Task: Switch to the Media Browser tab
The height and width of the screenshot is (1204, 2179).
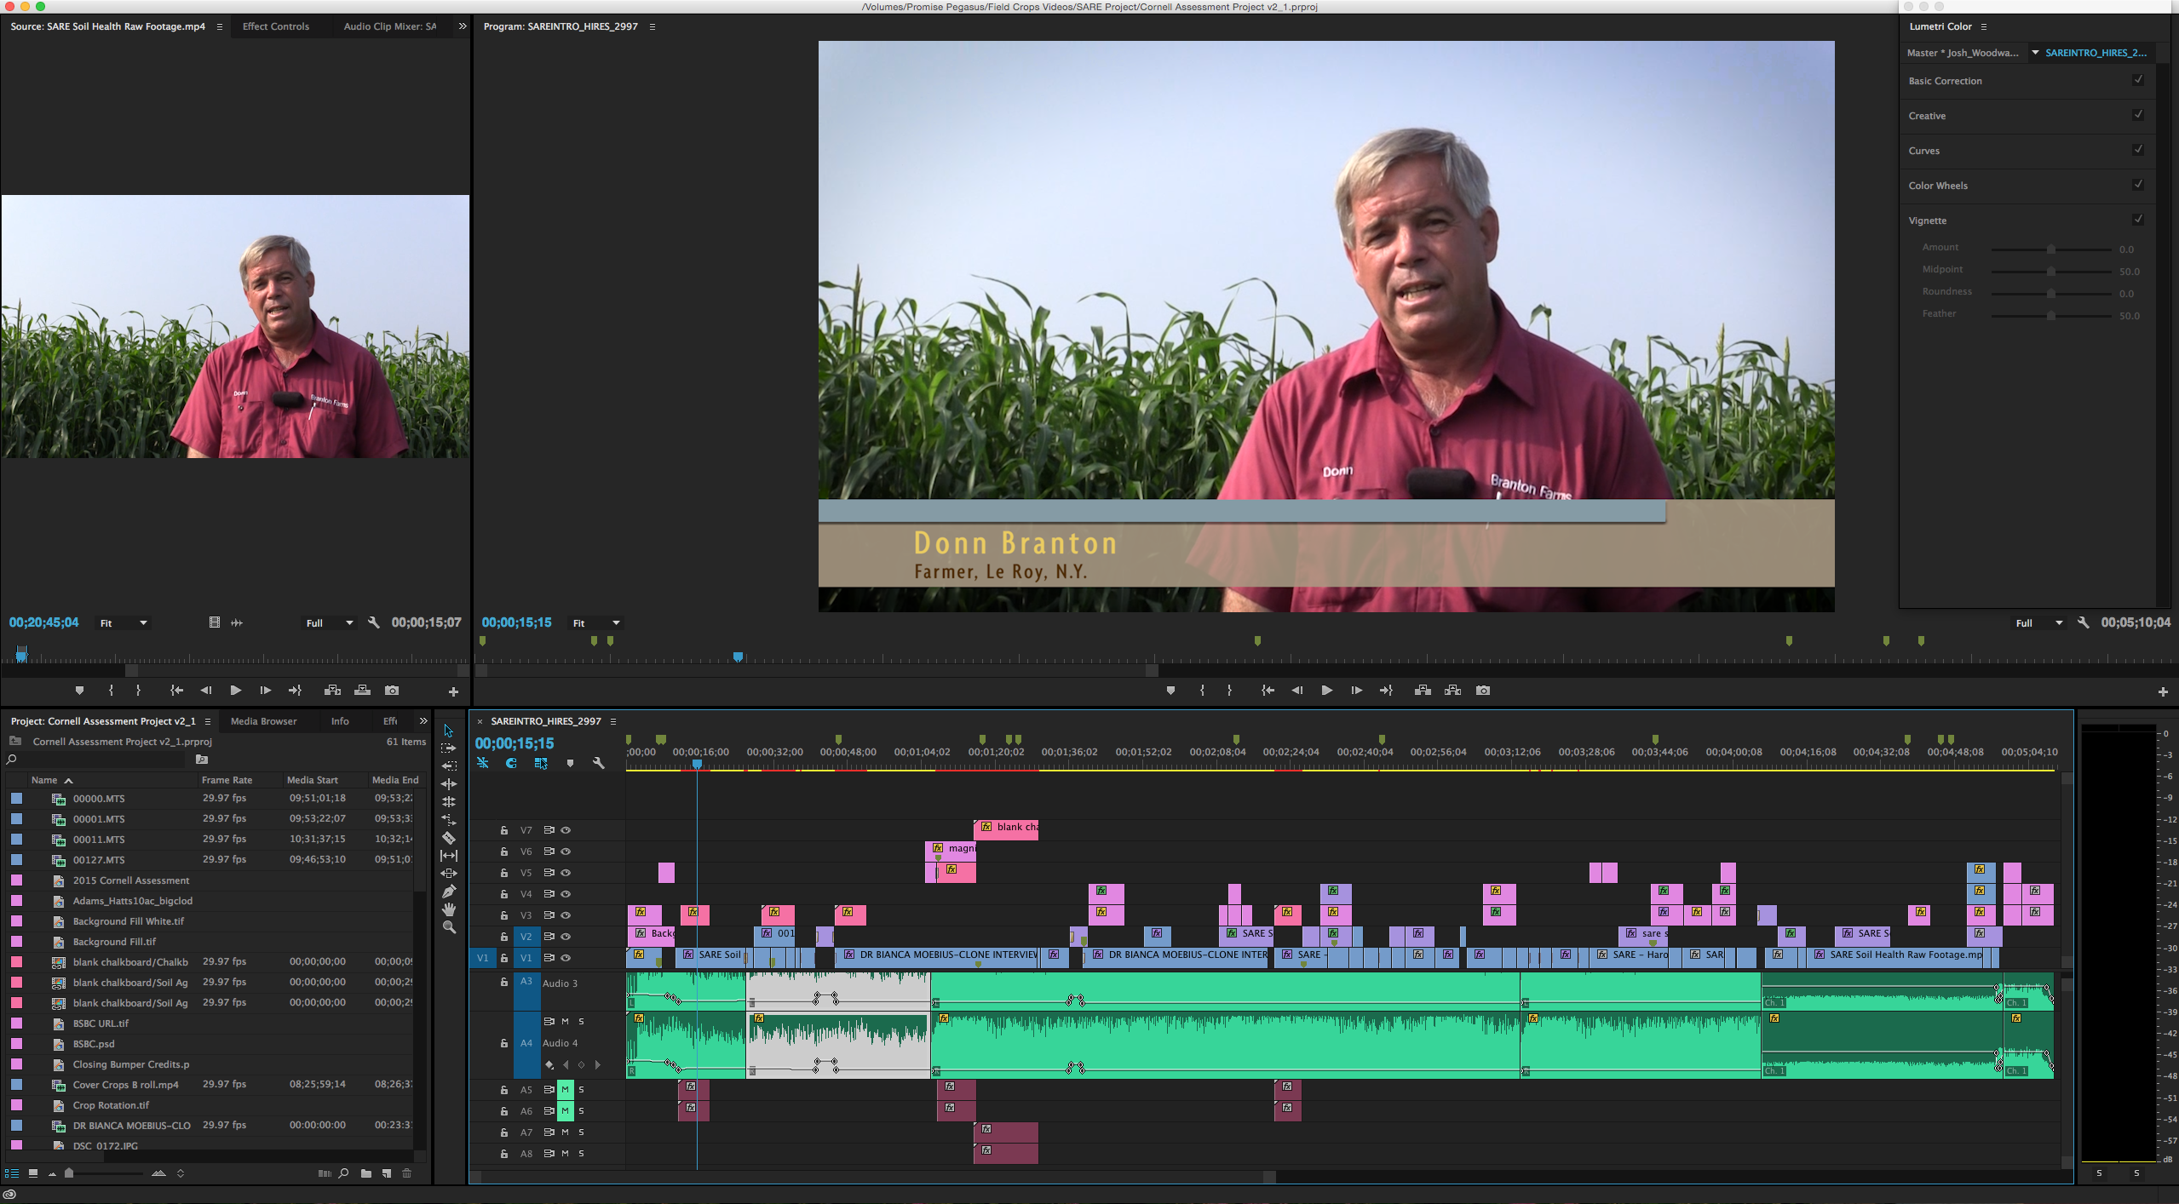Action: coord(264,721)
